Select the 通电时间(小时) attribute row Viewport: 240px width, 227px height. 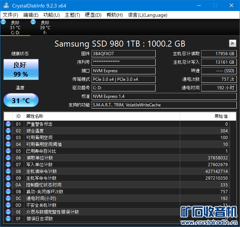(x=117, y=198)
